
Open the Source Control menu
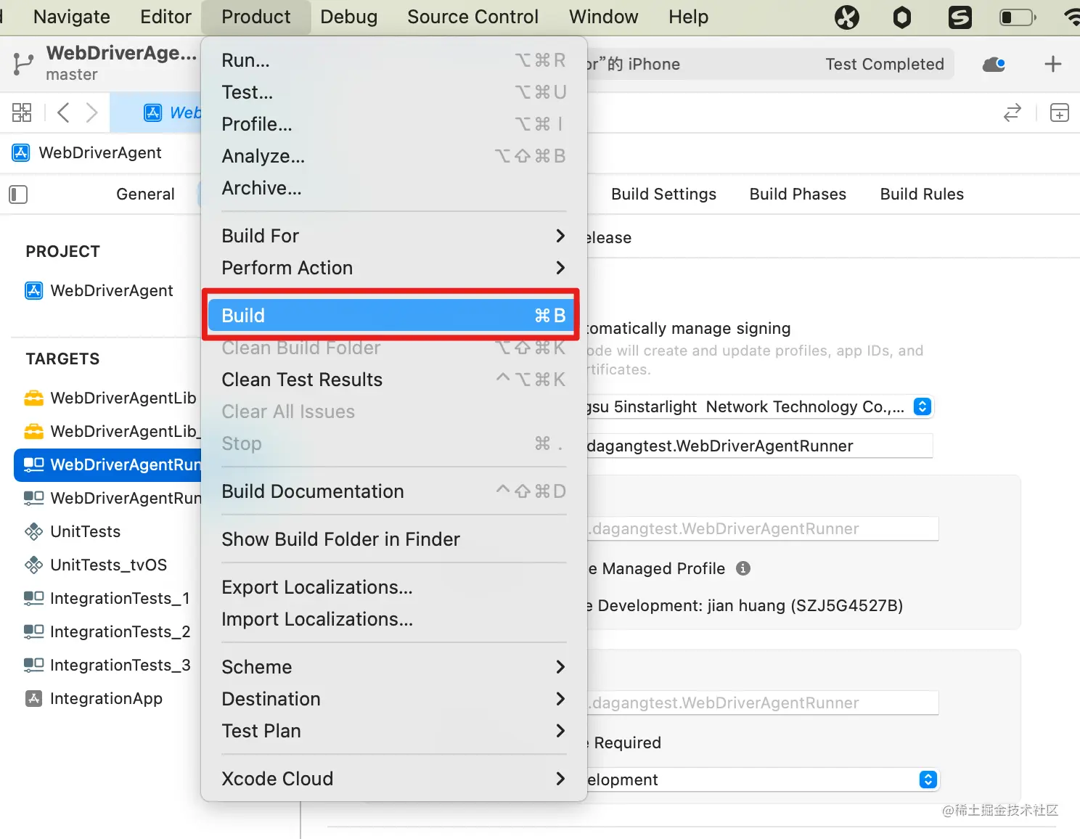pos(472,17)
